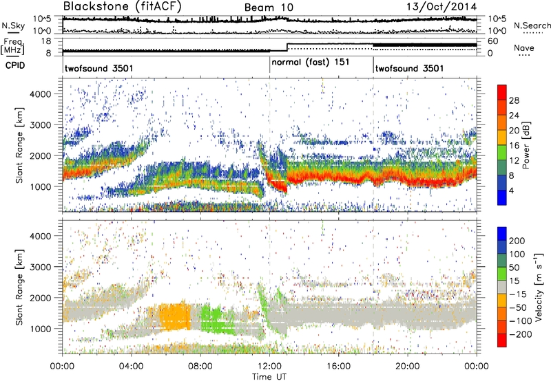This screenshot has width=551, height=381.
Task: Click the -50 tick on Velocity scale
Action: coord(518,307)
